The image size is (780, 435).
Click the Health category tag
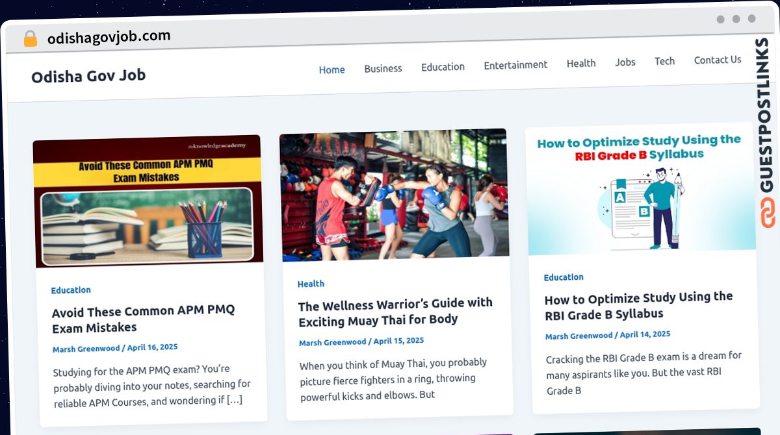[x=311, y=284]
